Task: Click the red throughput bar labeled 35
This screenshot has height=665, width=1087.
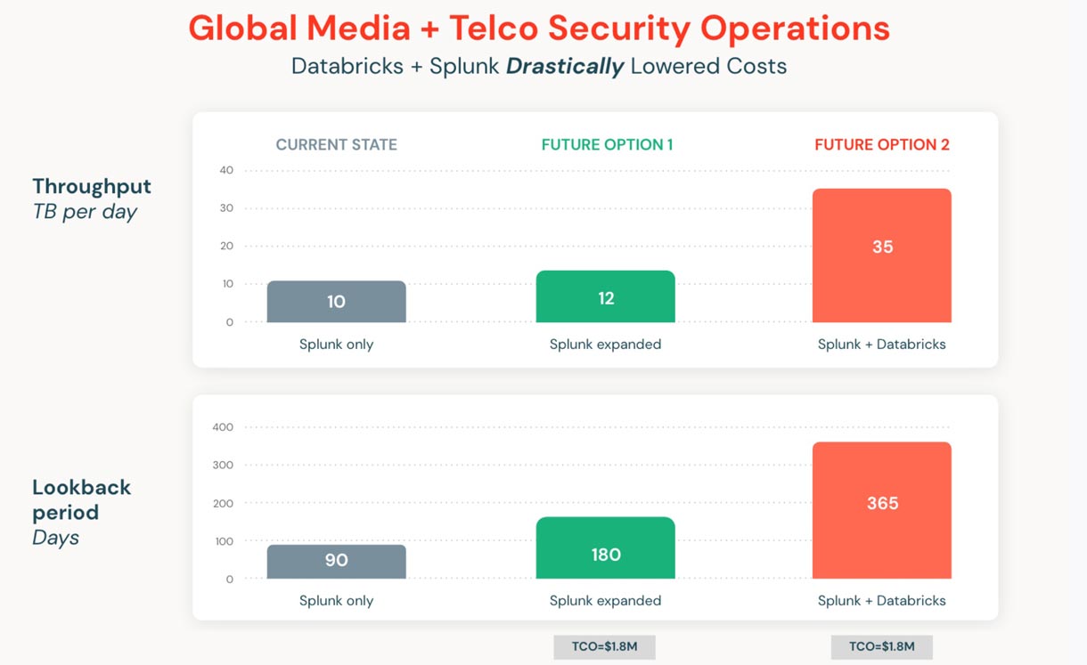Action: tap(882, 256)
